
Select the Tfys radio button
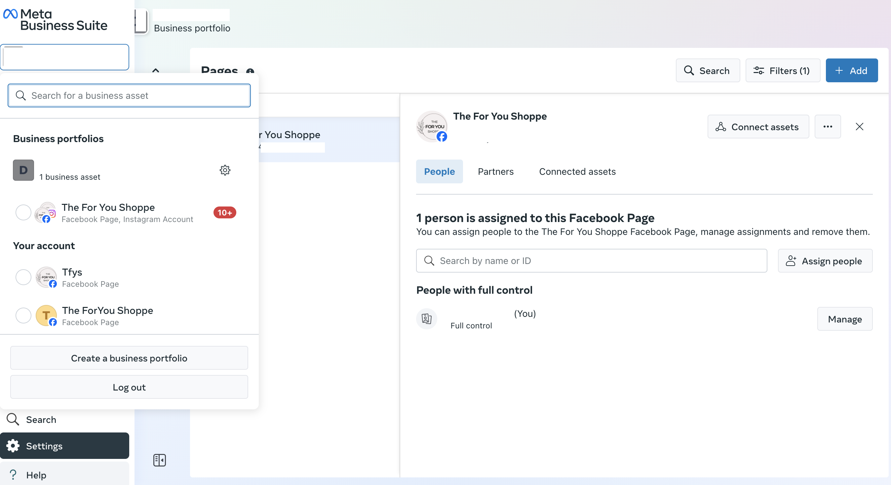click(23, 277)
